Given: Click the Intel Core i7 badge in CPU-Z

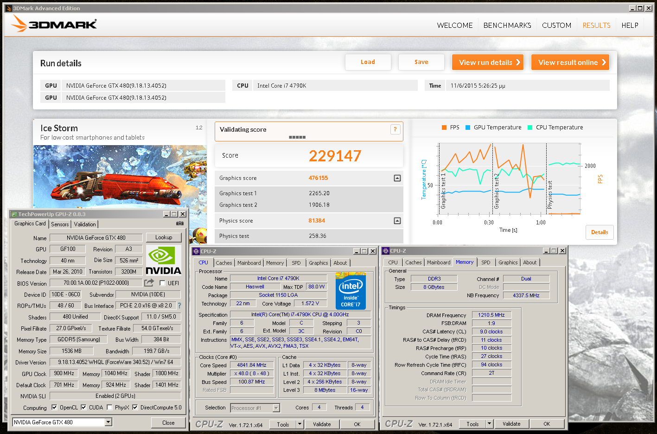Looking at the screenshot, I should (351, 291).
